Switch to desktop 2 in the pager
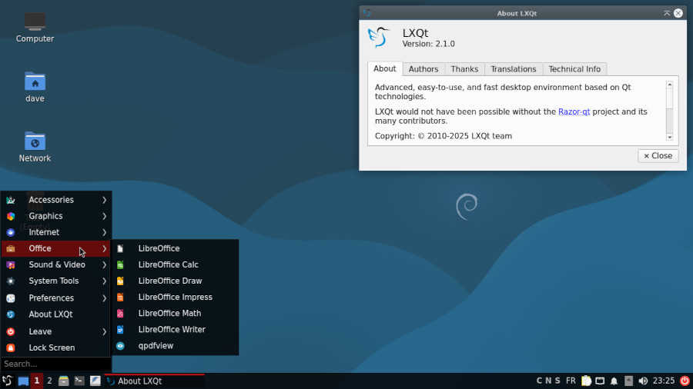 [49, 381]
